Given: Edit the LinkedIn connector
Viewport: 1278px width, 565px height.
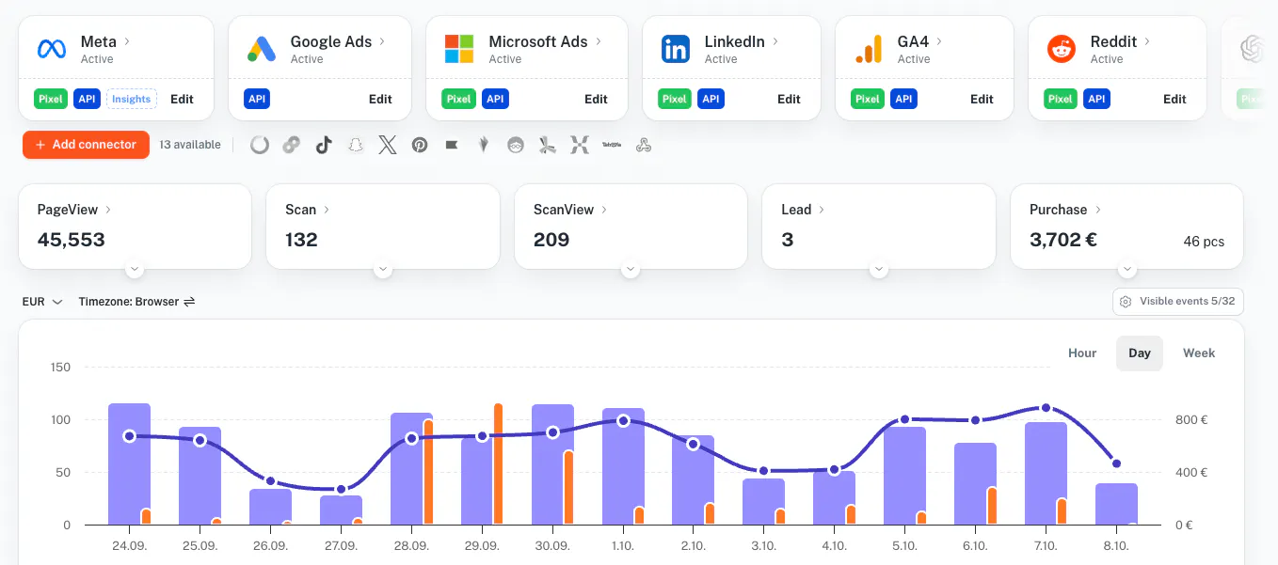Looking at the screenshot, I should [789, 99].
